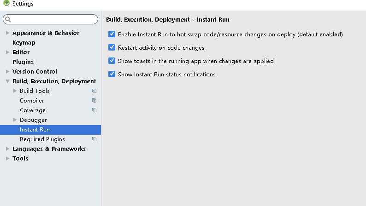The image size is (366, 206).
Task: Select Instant Run in the settings tree
Action: point(35,130)
